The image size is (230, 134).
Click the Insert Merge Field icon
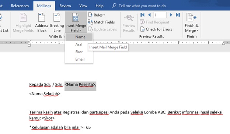[76, 17]
